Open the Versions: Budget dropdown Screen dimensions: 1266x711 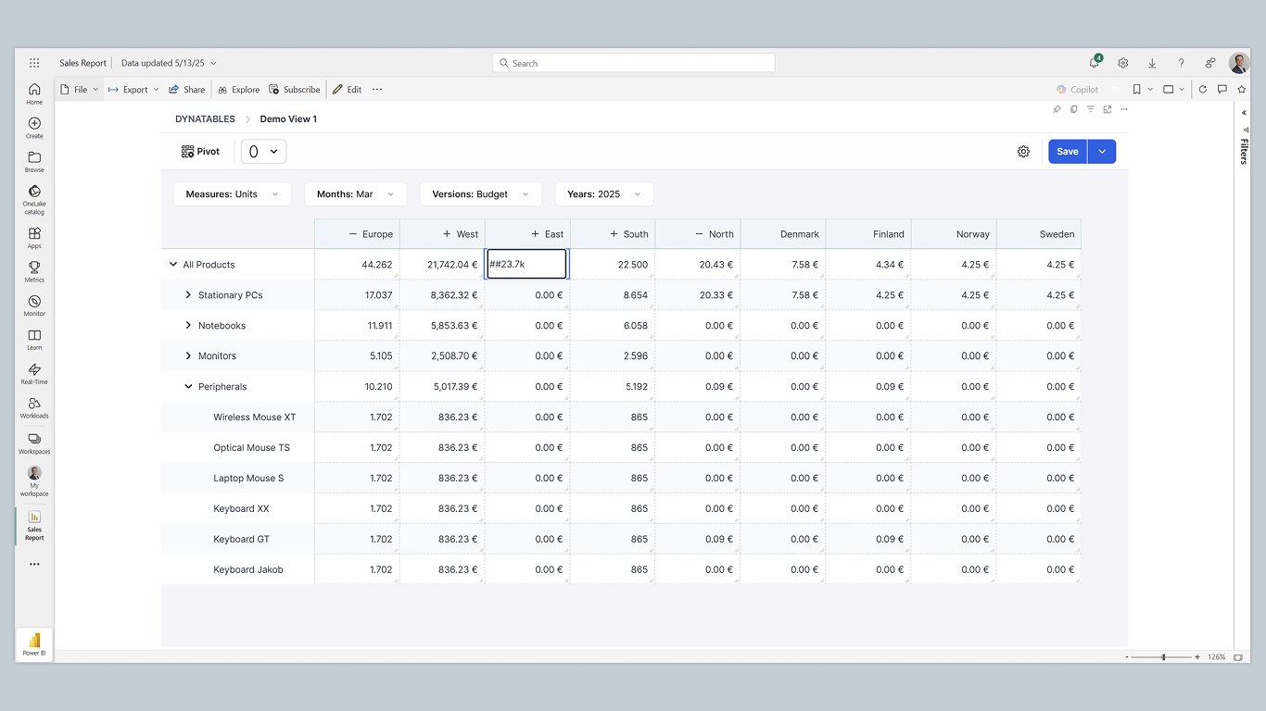coord(480,194)
